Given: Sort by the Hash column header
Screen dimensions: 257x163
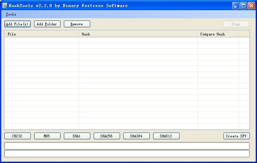Looking at the screenshot, I should [x=138, y=34].
